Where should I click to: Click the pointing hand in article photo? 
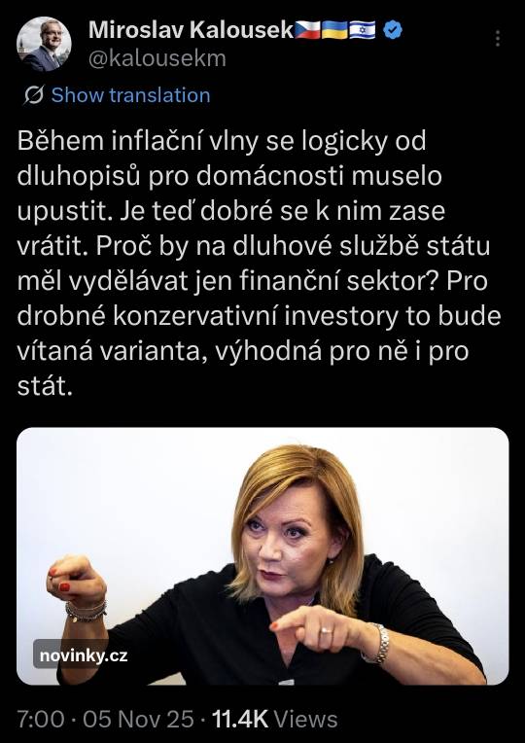[x=320, y=628]
